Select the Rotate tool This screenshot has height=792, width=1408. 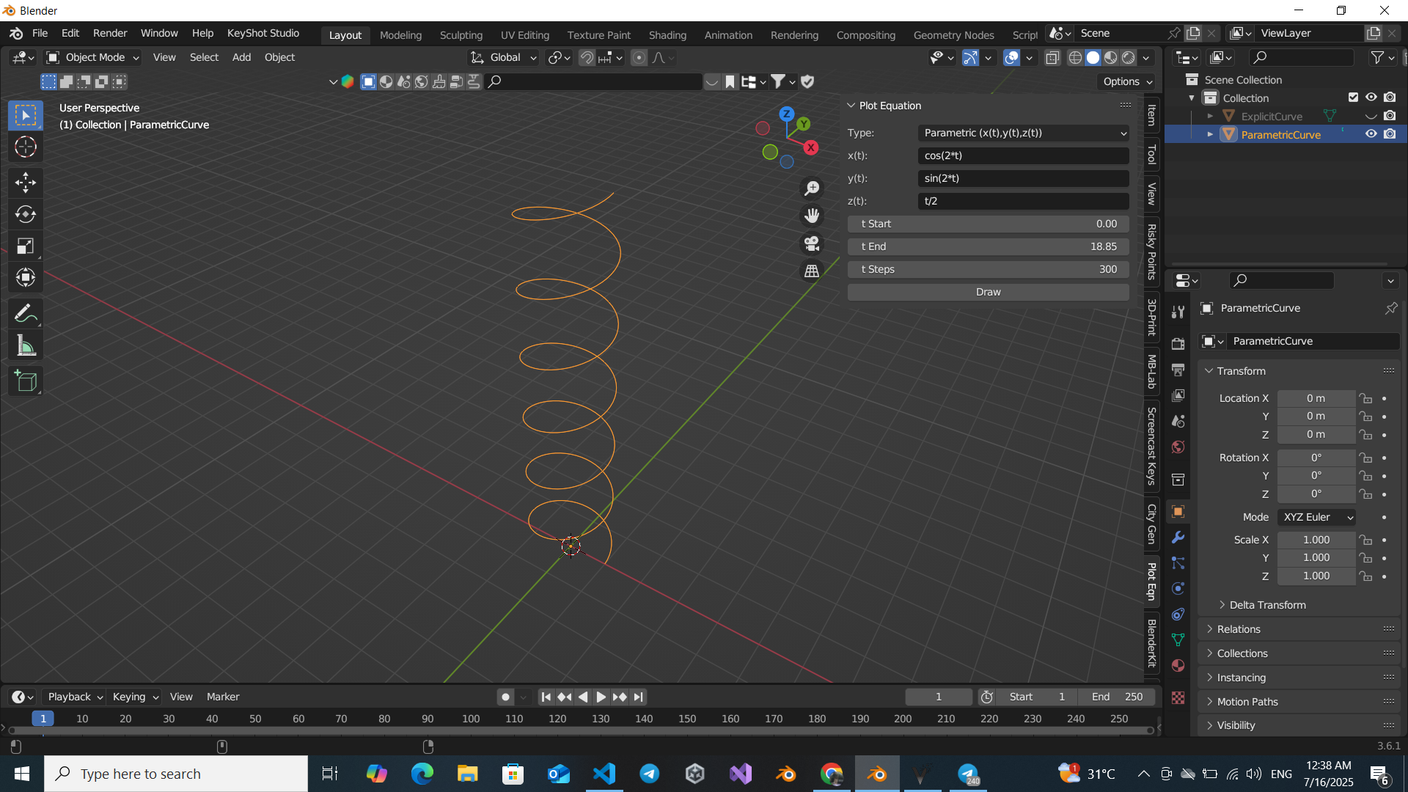click(26, 214)
